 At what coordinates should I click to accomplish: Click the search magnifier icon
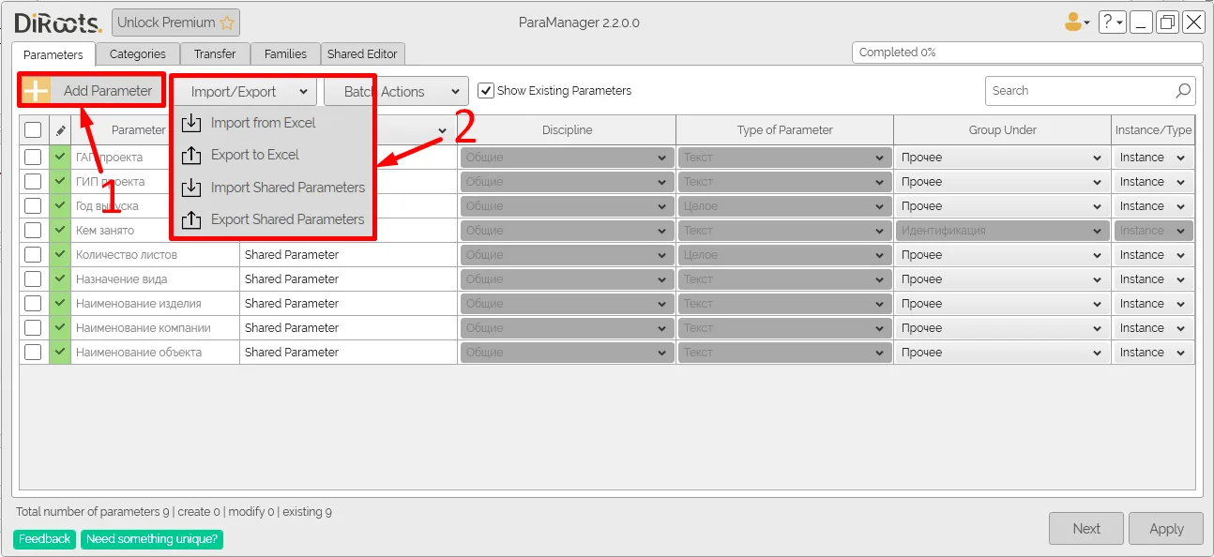coord(1183,91)
